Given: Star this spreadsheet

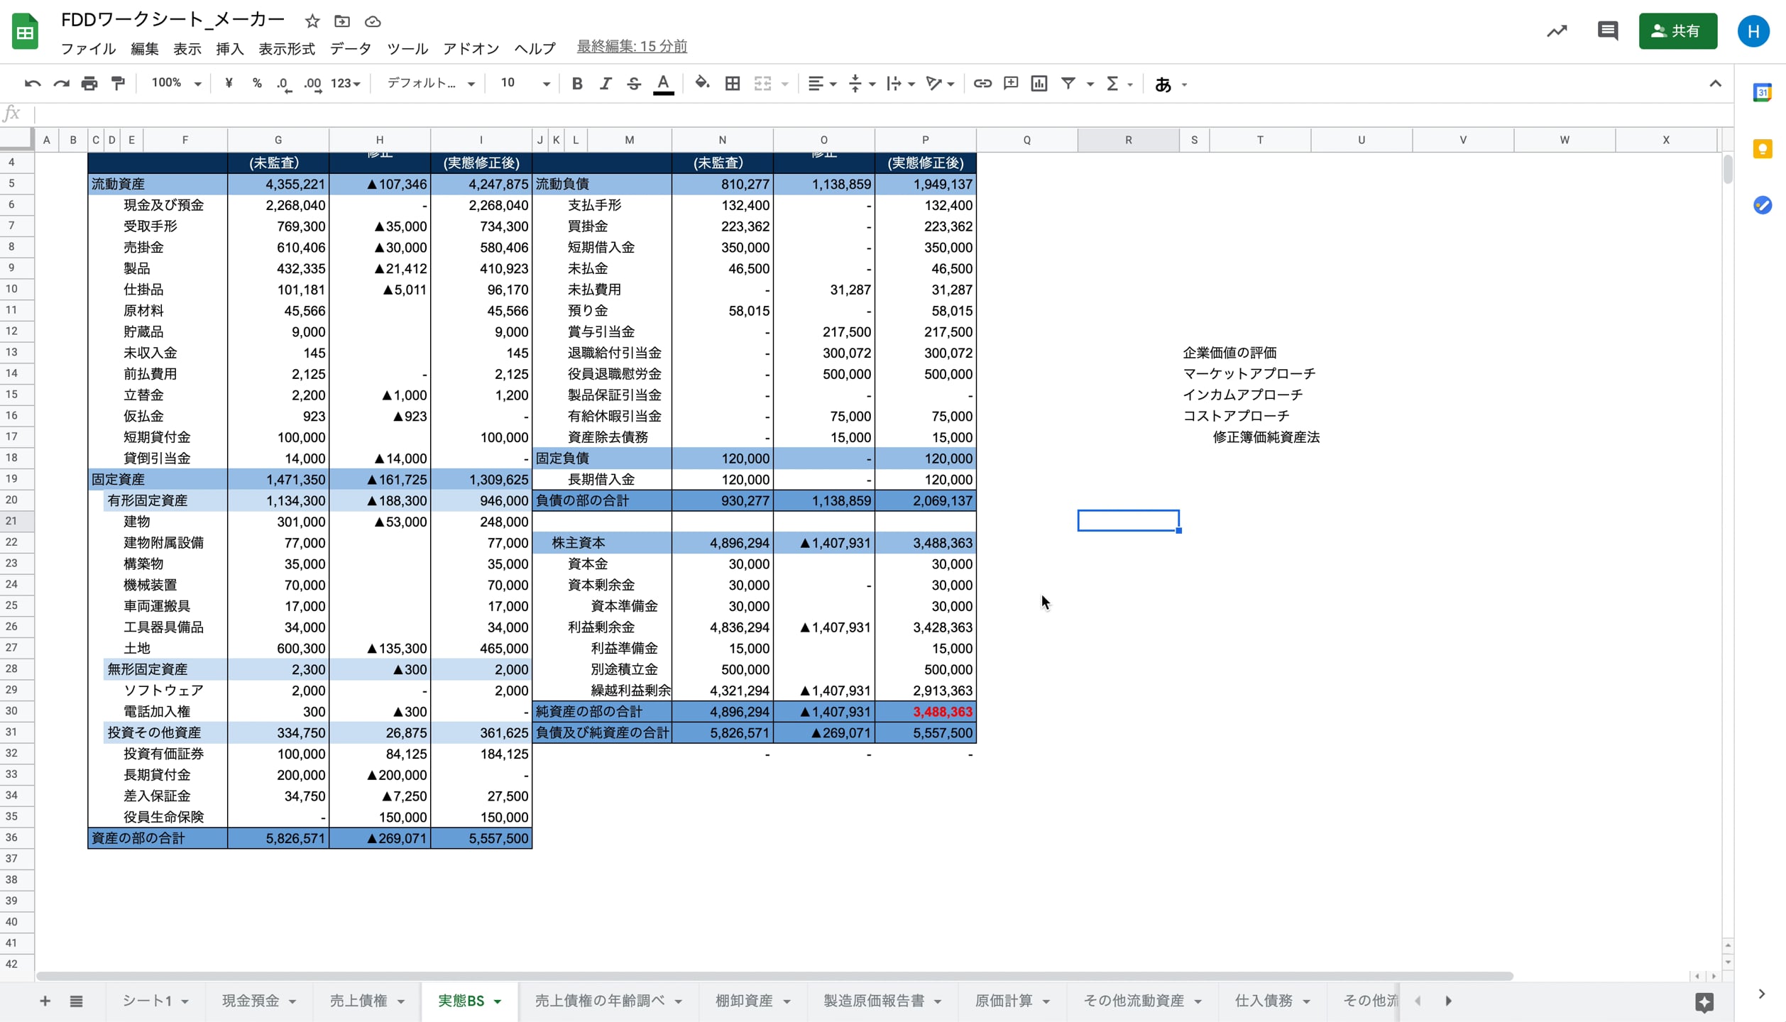Looking at the screenshot, I should coord(312,21).
